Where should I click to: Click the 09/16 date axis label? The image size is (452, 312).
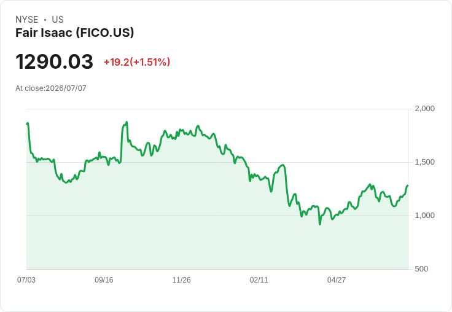[104, 279]
